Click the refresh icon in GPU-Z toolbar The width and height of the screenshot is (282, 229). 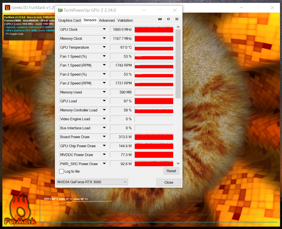[169, 19]
